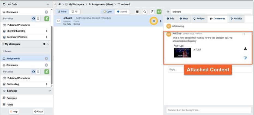
Task: Switch the assignments filter to All
Action: click(x=74, y=12)
